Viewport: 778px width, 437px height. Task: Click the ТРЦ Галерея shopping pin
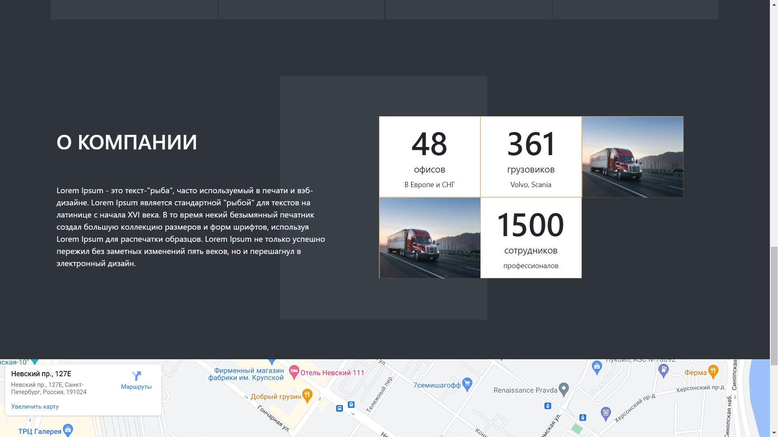click(x=68, y=430)
